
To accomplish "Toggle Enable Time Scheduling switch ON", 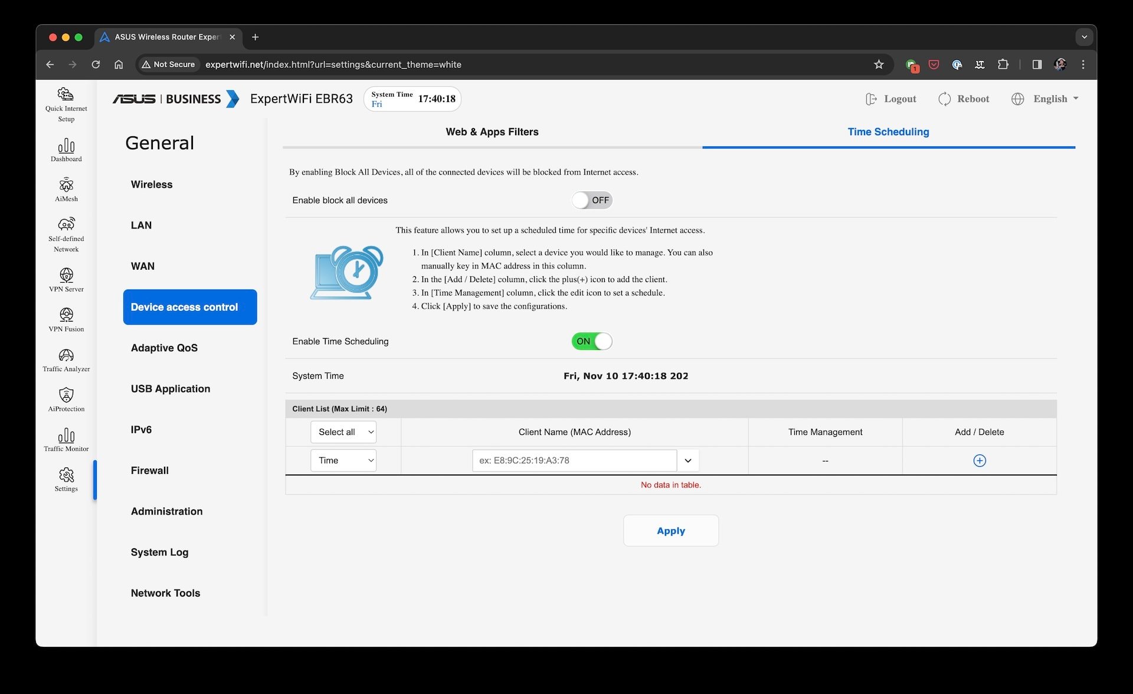I will [x=592, y=341].
